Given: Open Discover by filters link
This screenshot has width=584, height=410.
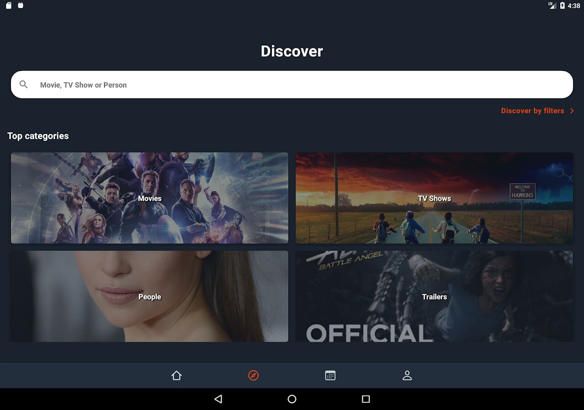Looking at the screenshot, I should pos(532,111).
